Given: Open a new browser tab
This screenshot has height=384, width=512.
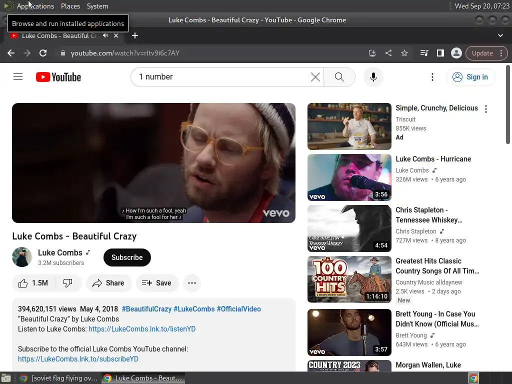Looking at the screenshot, I should 135,35.
